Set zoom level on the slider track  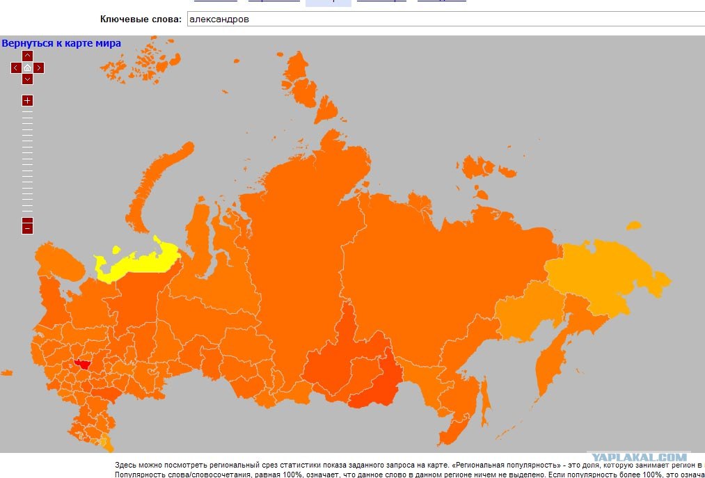[x=27, y=161]
